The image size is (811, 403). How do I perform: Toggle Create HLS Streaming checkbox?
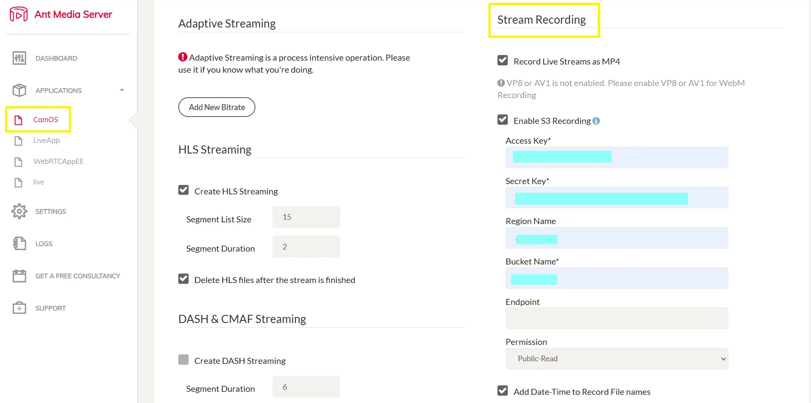183,190
